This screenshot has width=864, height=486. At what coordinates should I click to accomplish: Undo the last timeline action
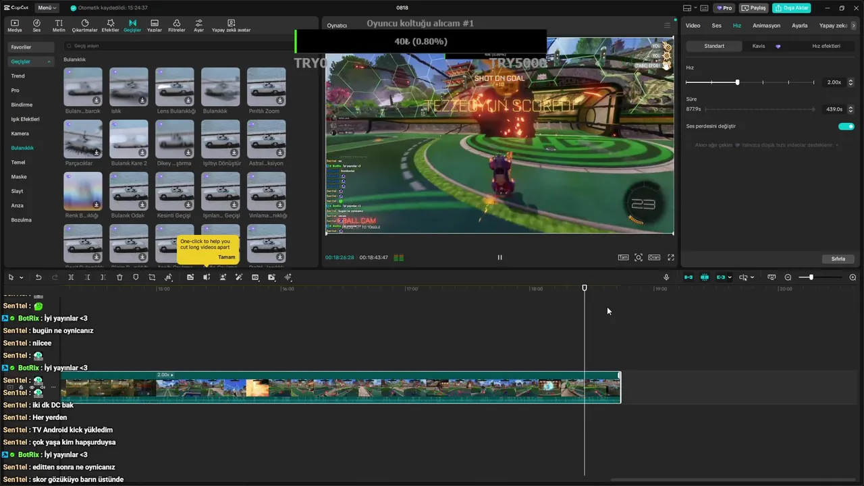tap(38, 277)
